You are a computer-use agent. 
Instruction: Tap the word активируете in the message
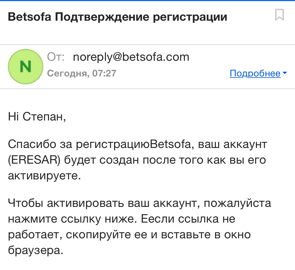pyautogui.click(x=45, y=175)
